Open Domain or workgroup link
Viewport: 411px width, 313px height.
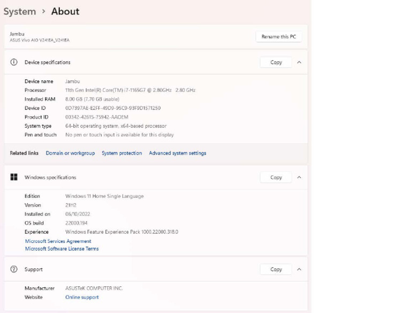pyautogui.click(x=70, y=153)
